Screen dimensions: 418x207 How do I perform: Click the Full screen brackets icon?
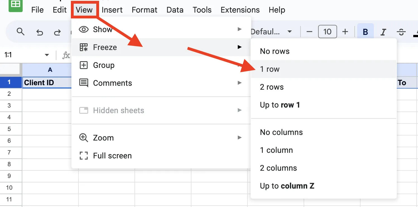coord(84,156)
